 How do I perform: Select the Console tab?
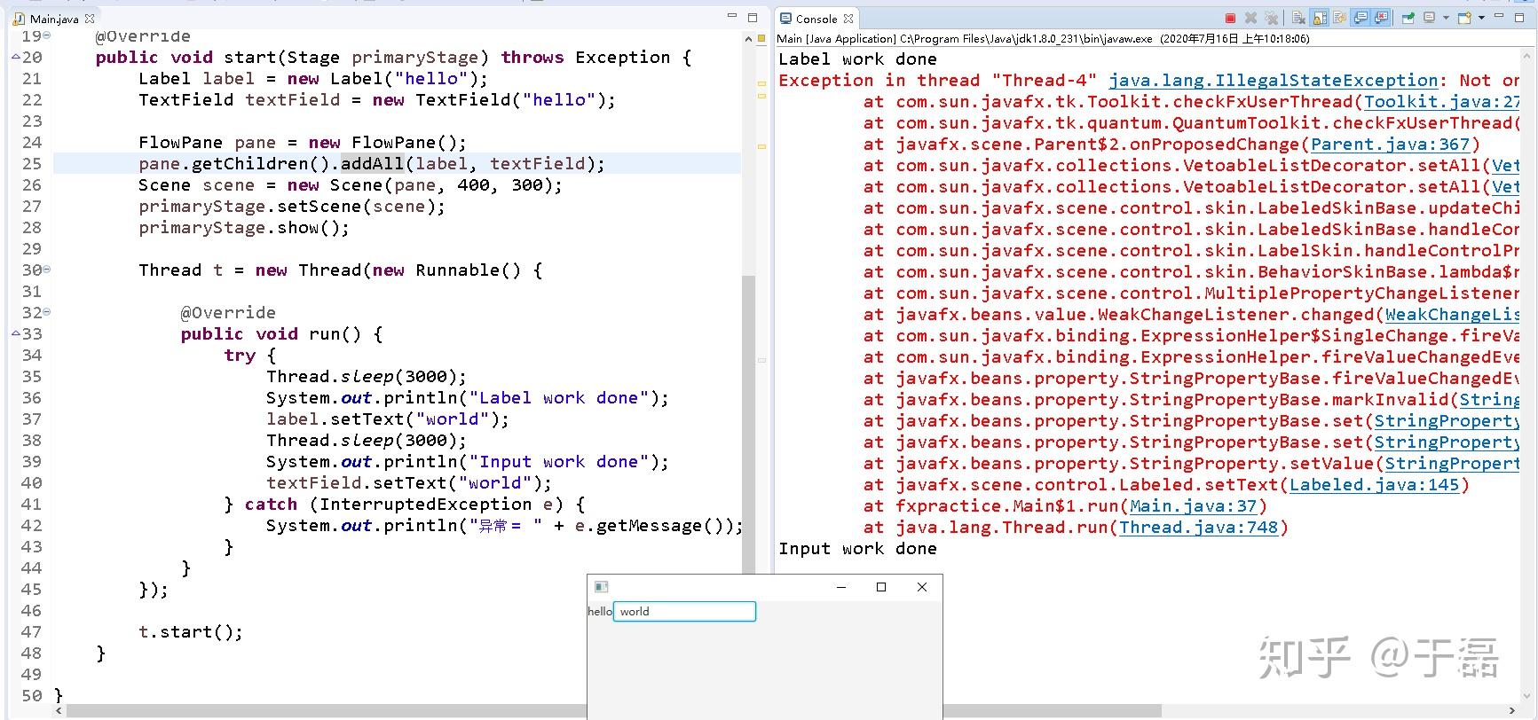(x=815, y=19)
